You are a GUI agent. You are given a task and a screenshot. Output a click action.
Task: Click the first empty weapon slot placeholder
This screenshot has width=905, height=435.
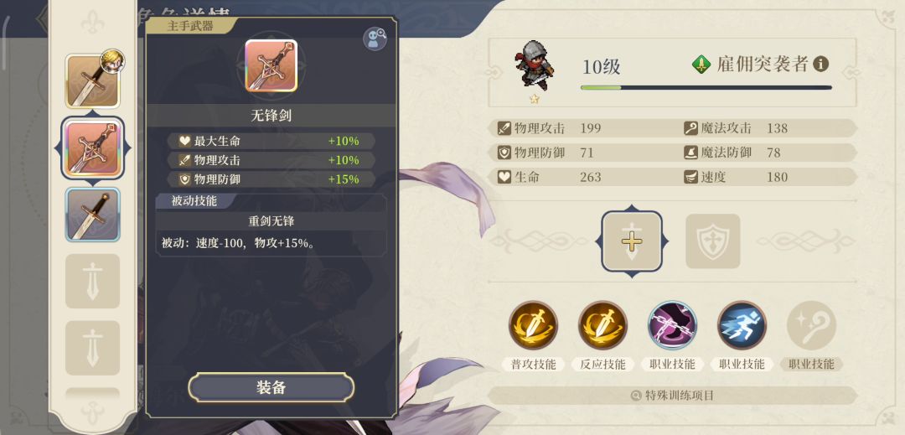point(93,281)
